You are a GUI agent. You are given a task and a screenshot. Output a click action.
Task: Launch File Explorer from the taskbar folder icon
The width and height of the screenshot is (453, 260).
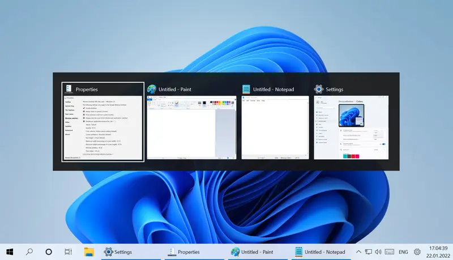89,252
